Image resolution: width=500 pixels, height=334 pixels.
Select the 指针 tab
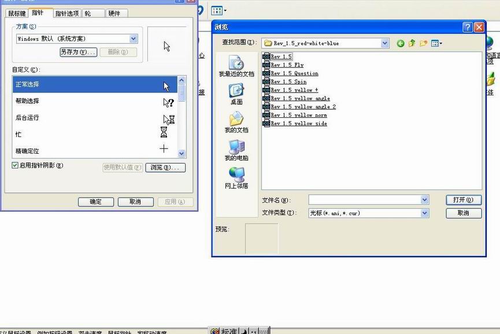[38, 13]
